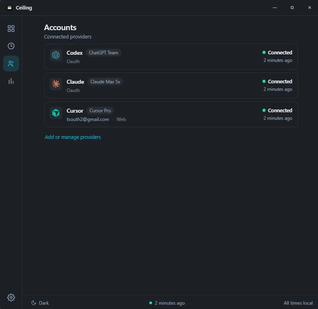Viewport: 318px width, 309px height.
Task: Click the Cursor cube logo icon
Action: [x=56, y=113]
